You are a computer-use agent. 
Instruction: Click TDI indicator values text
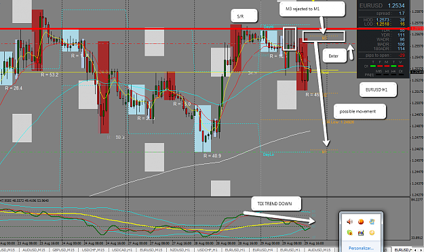(24, 201)
